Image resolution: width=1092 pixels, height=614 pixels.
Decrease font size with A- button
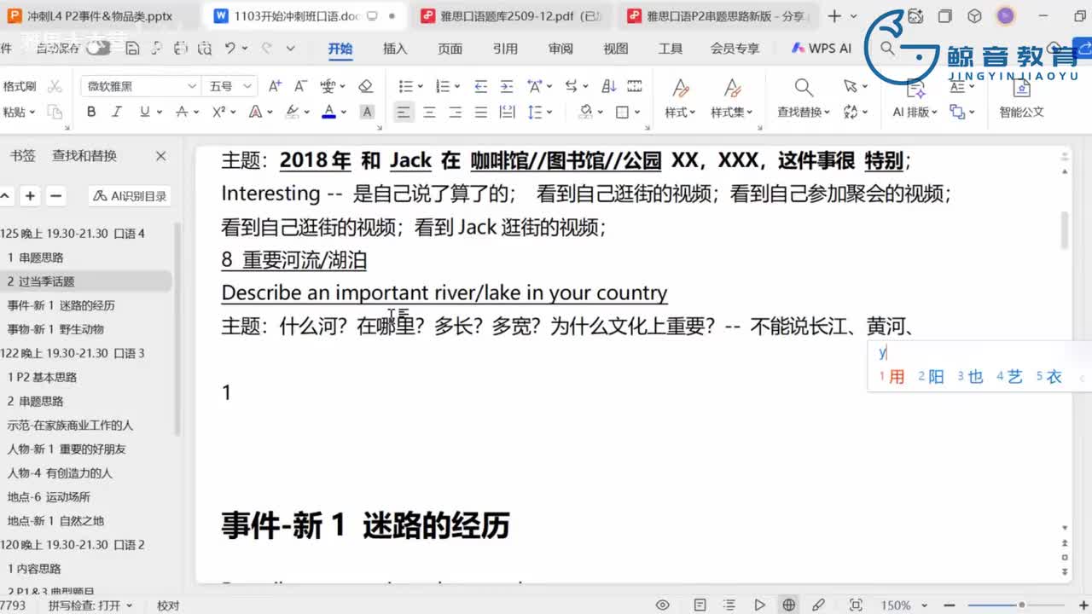[x=300, y=86]
